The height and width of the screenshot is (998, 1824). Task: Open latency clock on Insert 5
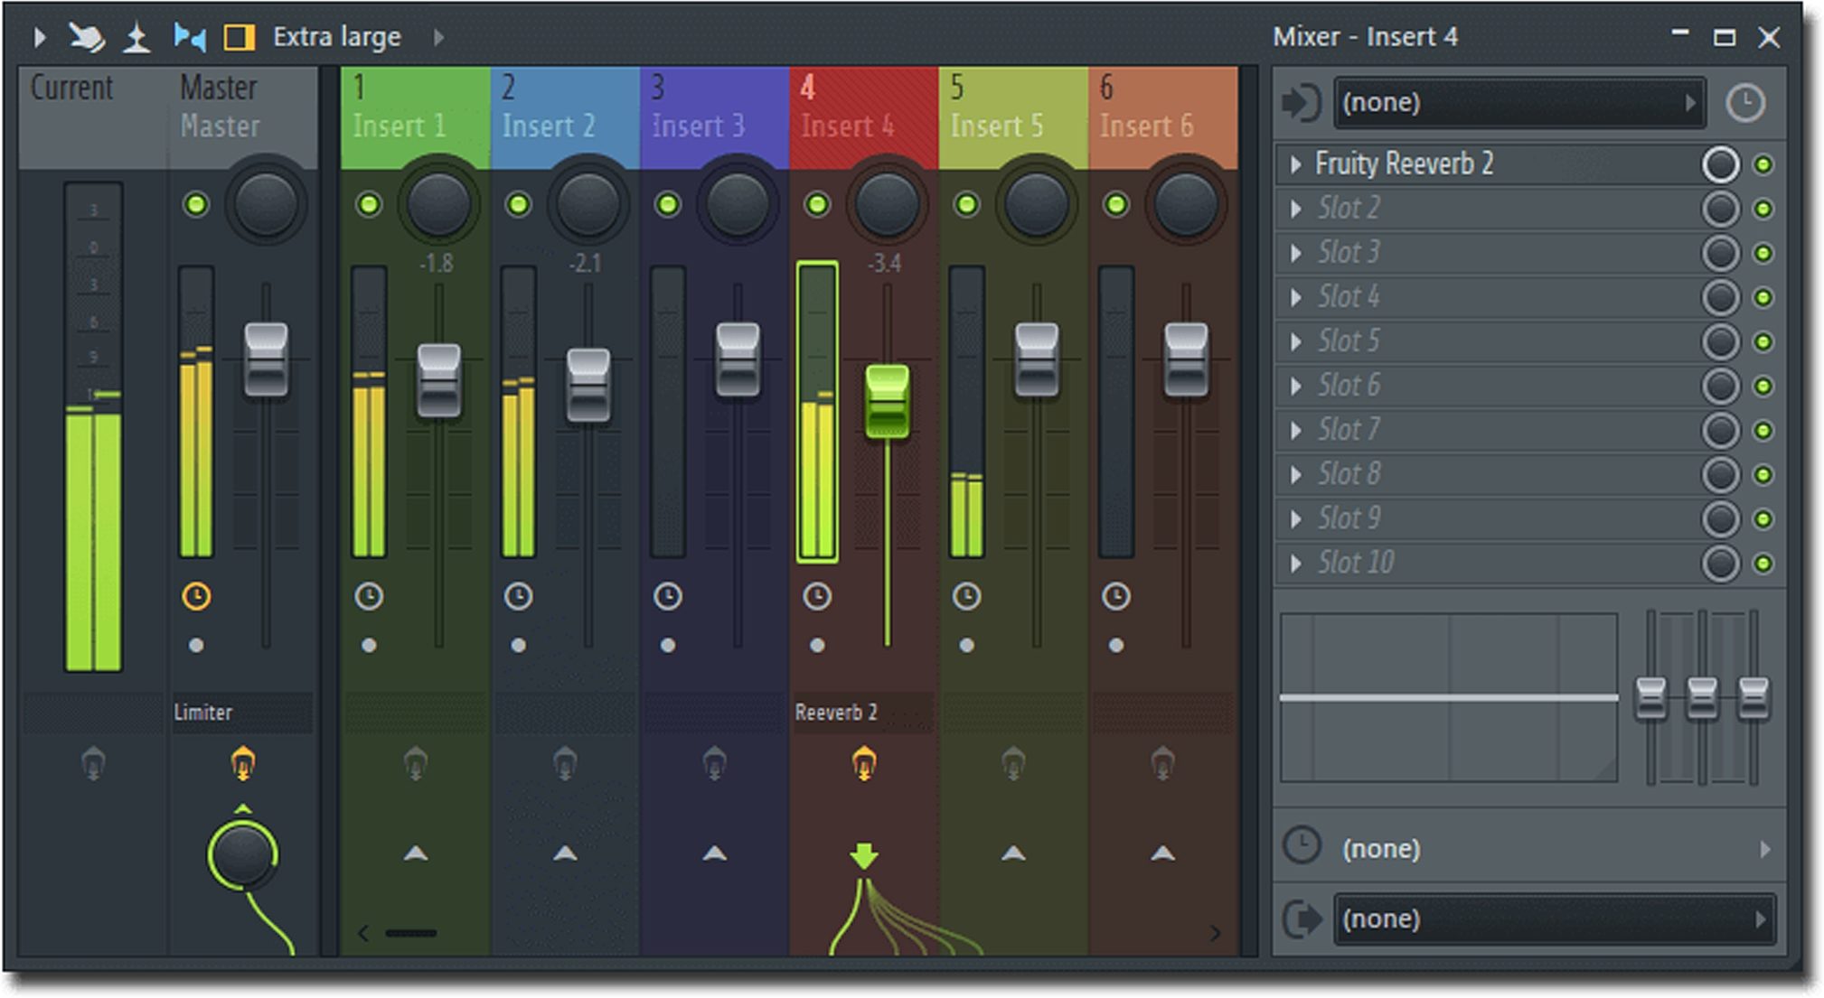(966, 596)
